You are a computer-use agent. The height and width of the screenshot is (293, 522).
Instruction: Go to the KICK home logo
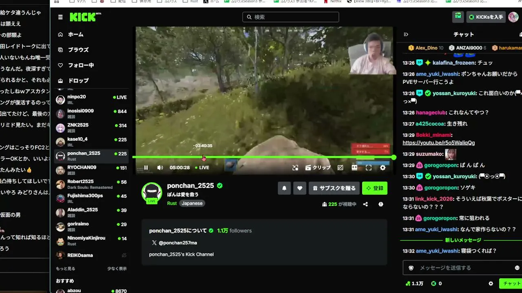85,17
